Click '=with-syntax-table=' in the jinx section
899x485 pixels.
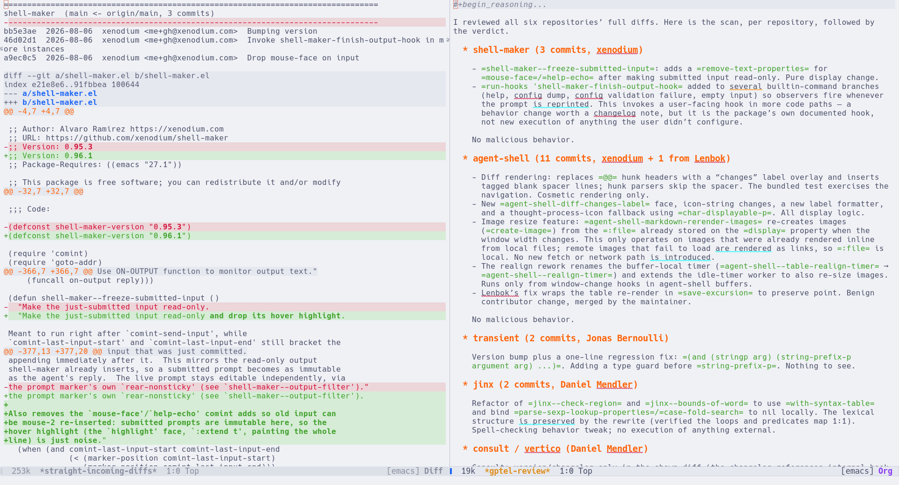point(830,404)
